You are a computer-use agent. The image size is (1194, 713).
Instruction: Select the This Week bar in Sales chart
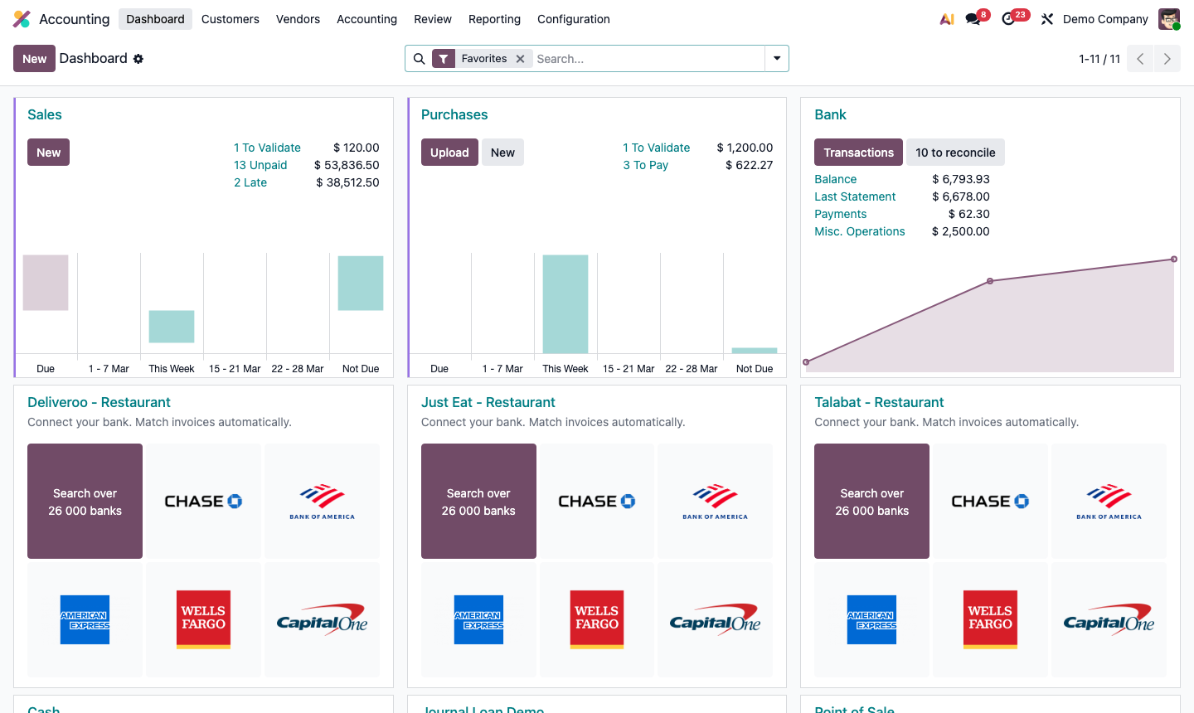(171, 327)
